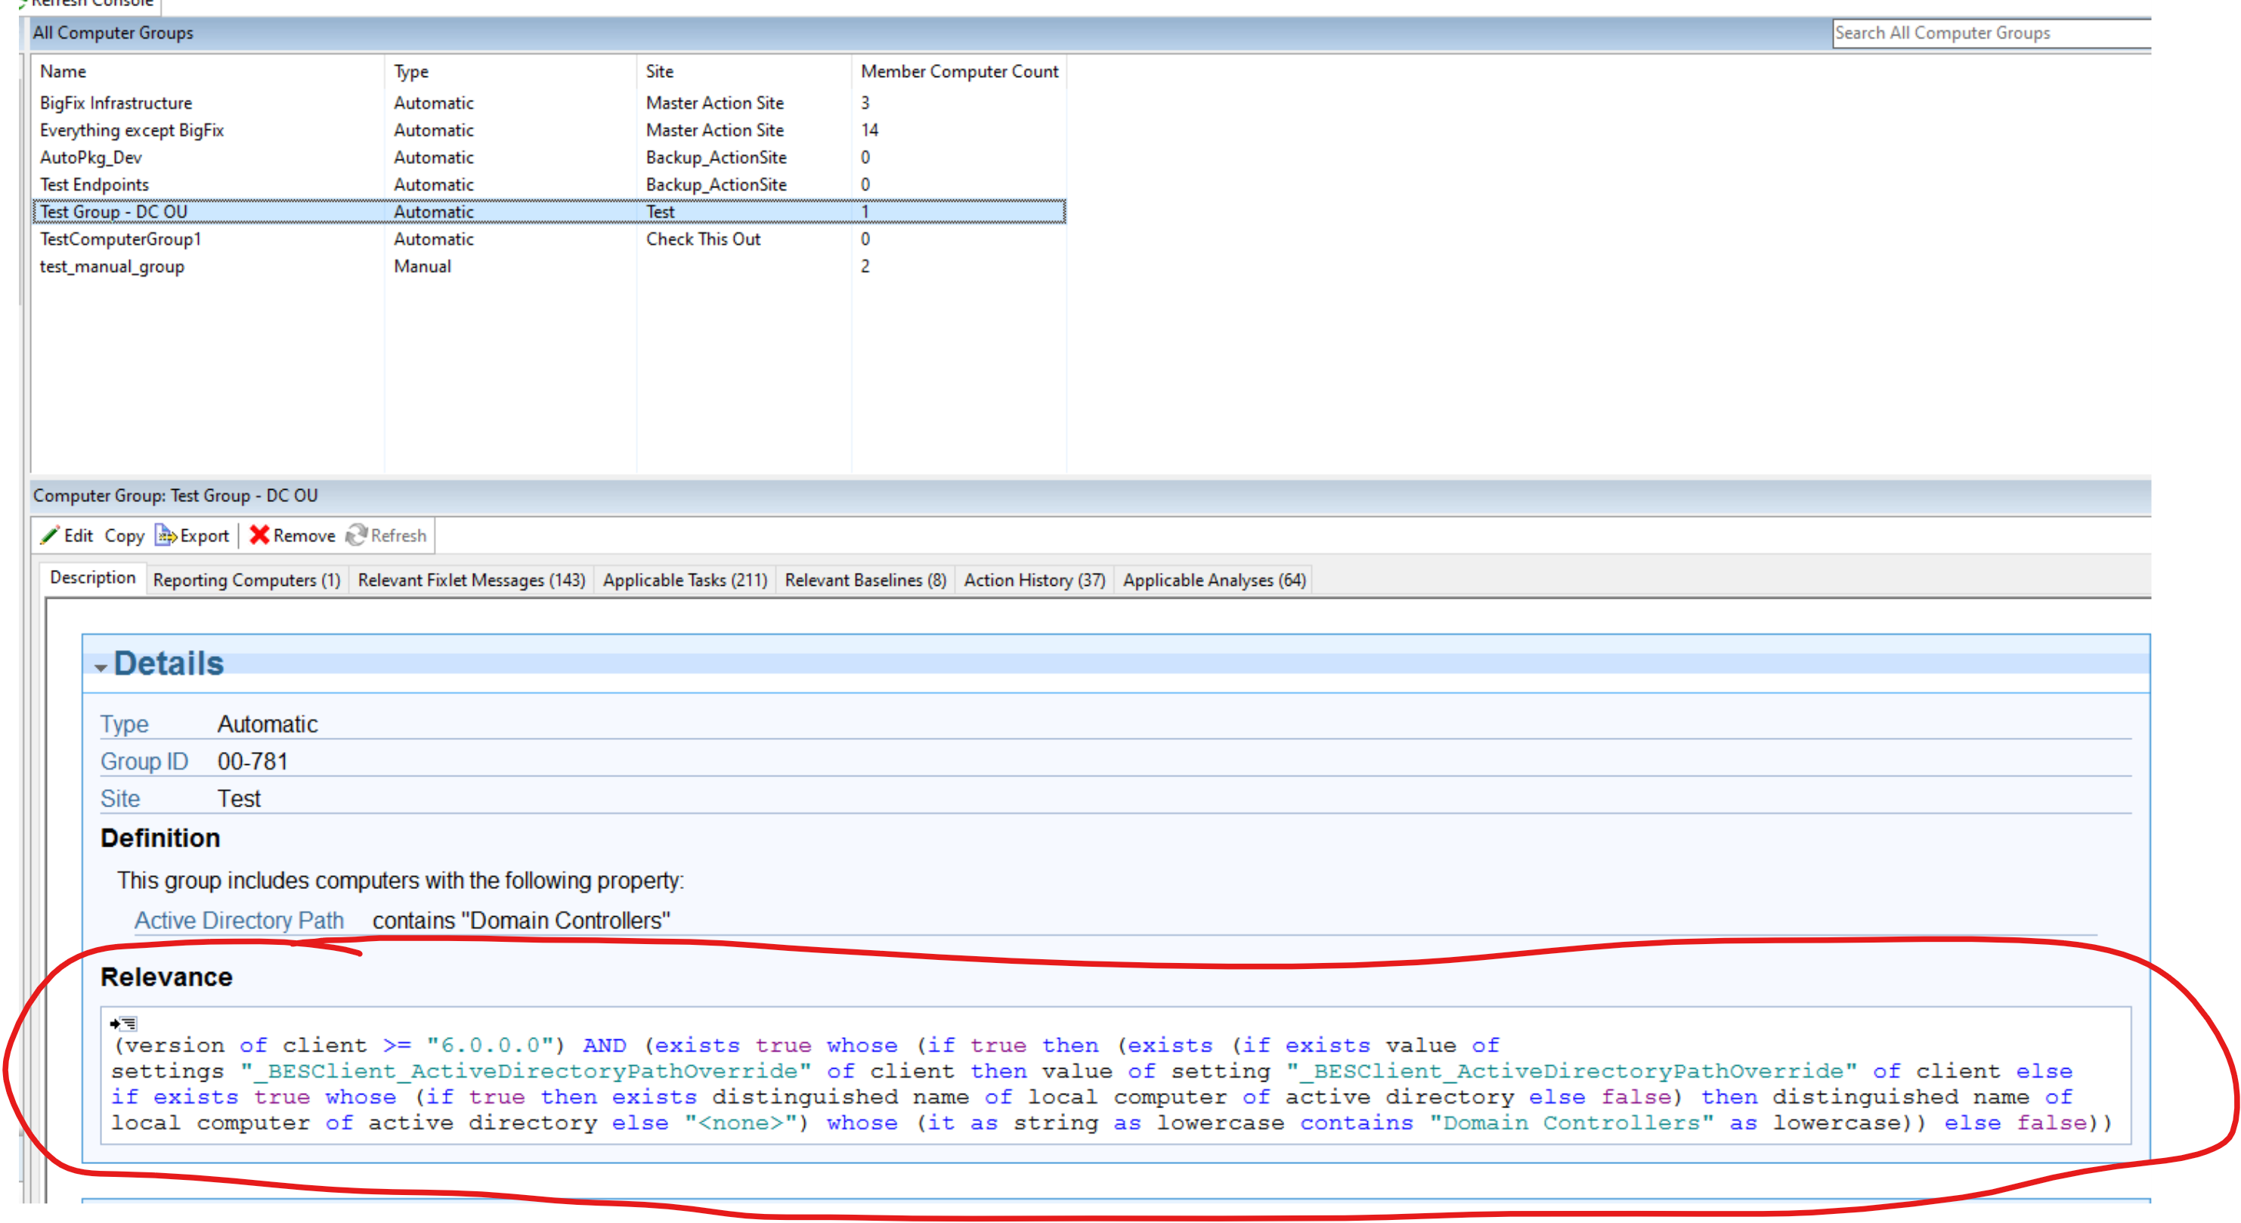
Task: Open Relevant Fixlet Messages (143) tab
Action: [472, 581]
